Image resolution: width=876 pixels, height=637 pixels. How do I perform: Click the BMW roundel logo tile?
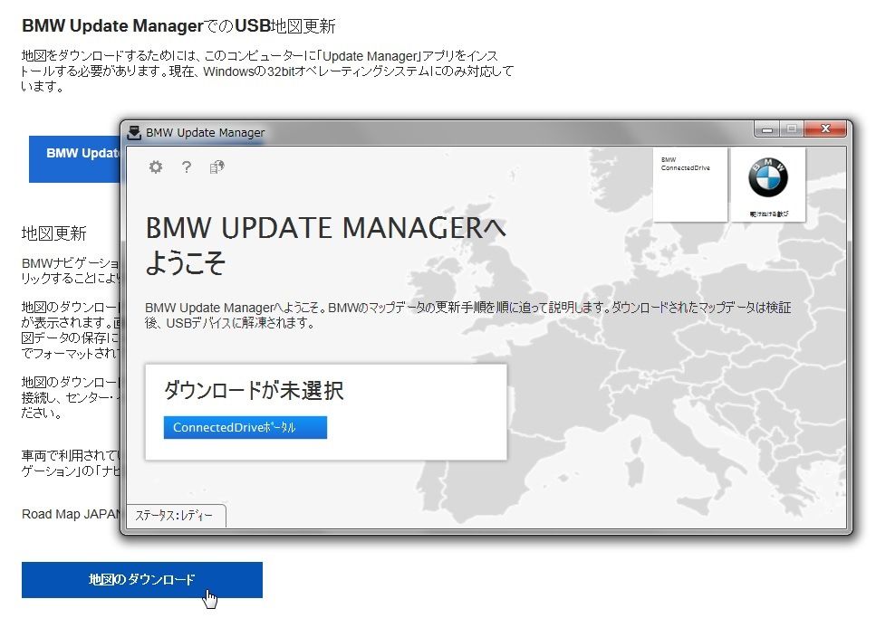(x=768, y=185)
